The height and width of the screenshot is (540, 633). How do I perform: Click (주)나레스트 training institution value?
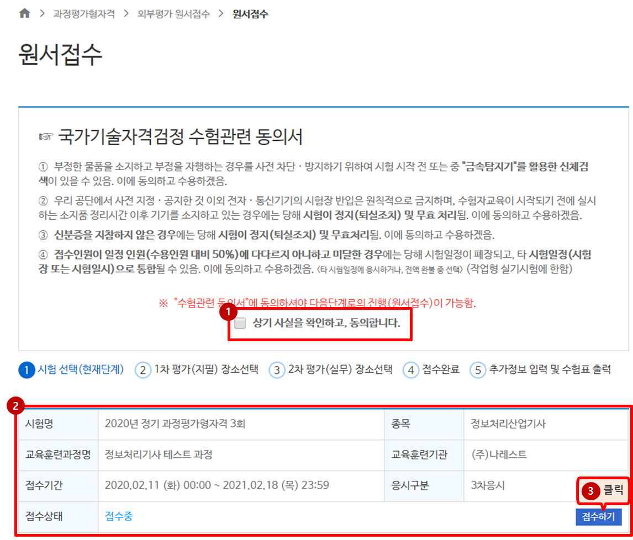[x=499, y=454]
